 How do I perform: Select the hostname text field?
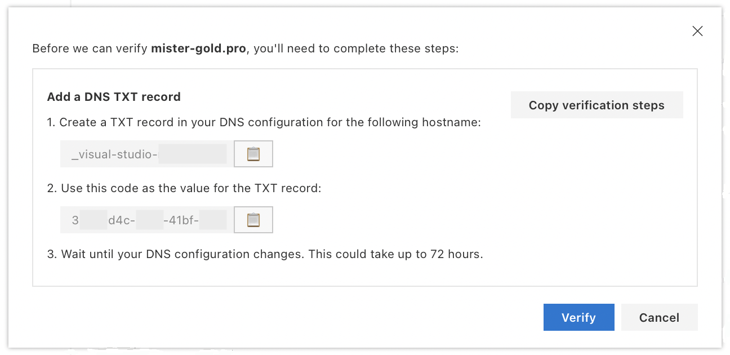145,153
